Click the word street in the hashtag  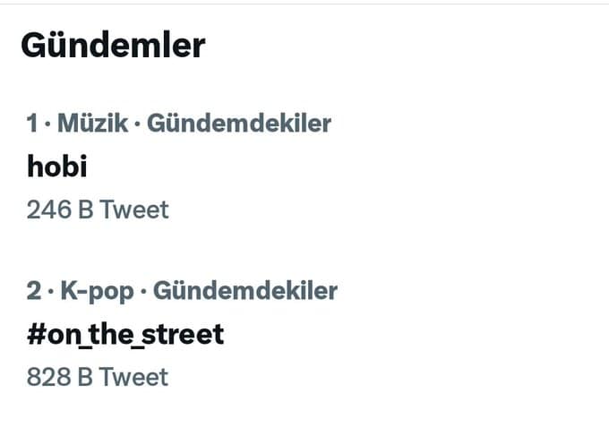point(184,334)
